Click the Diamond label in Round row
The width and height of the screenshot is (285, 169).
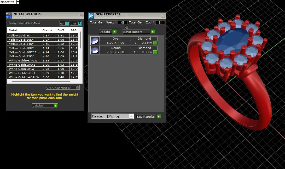144,48
